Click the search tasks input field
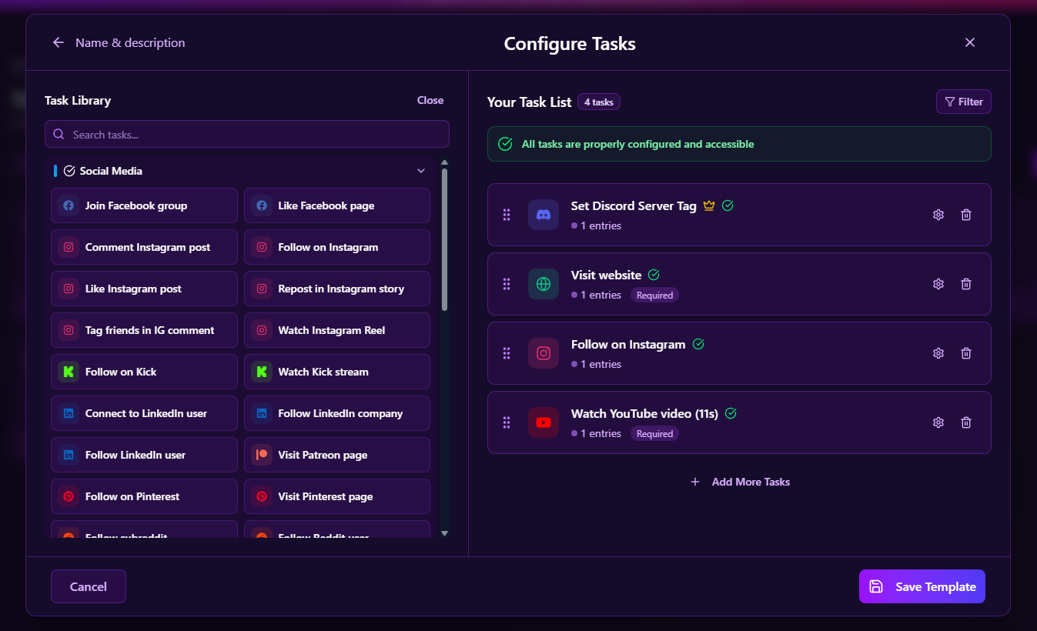 point(246,133)
